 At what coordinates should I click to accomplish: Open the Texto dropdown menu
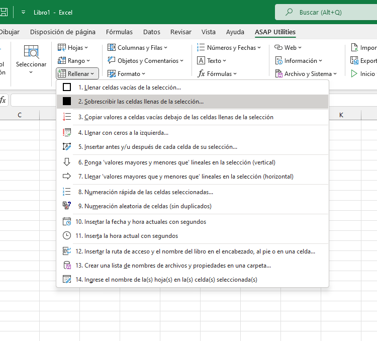click(212, 61)
